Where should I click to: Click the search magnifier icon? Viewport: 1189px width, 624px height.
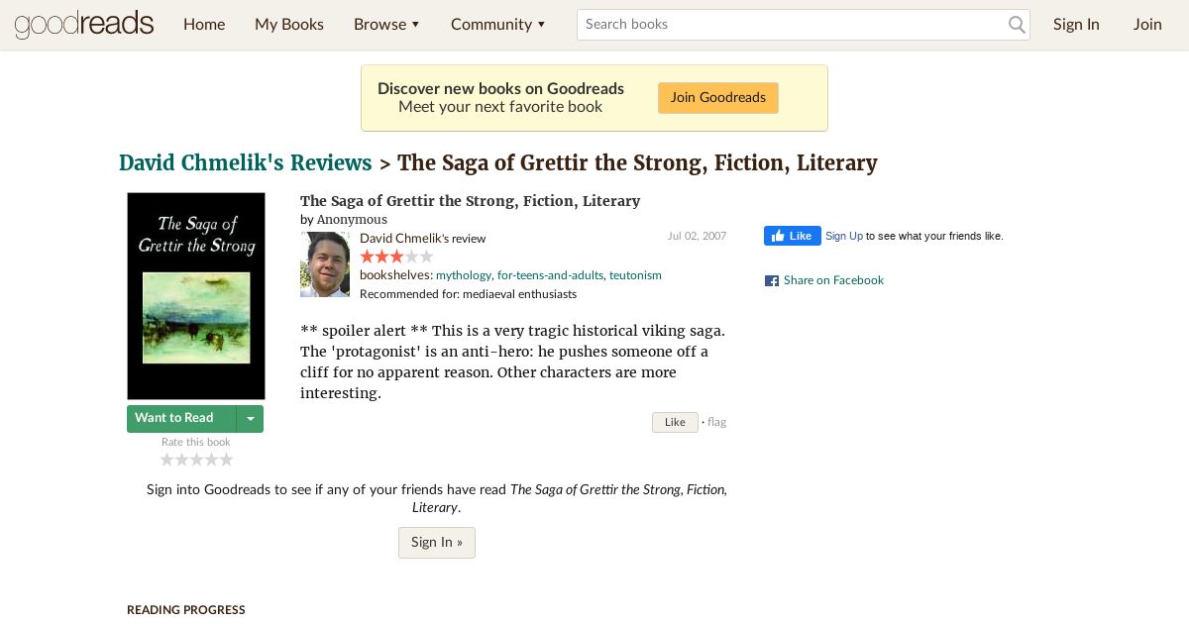1017,25
